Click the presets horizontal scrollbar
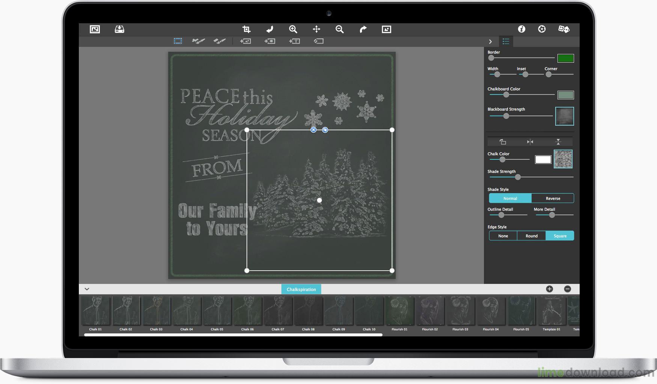This screenshot has width=657, height=384. pyautogui.click(x=233, y=335)
